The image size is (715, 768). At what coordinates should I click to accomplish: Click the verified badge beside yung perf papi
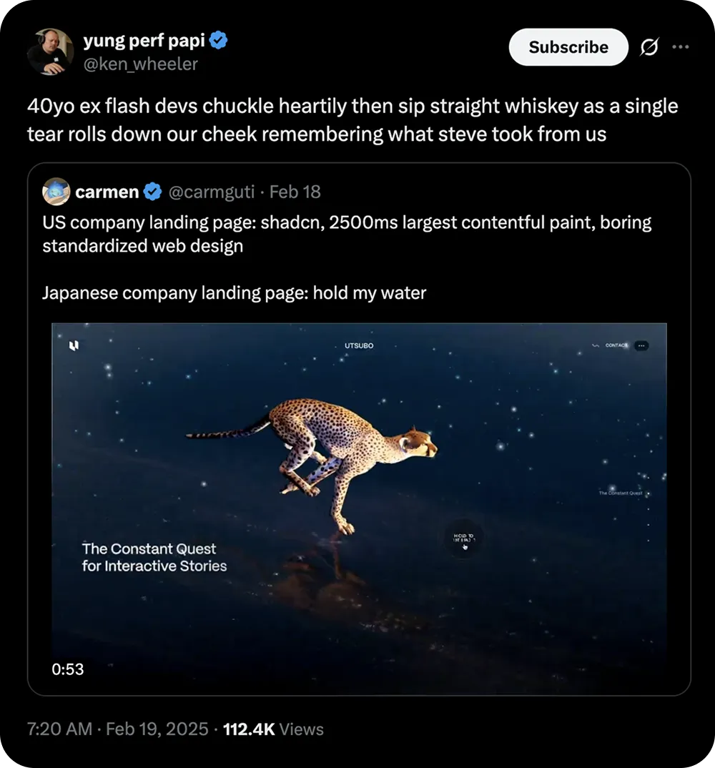218,41
